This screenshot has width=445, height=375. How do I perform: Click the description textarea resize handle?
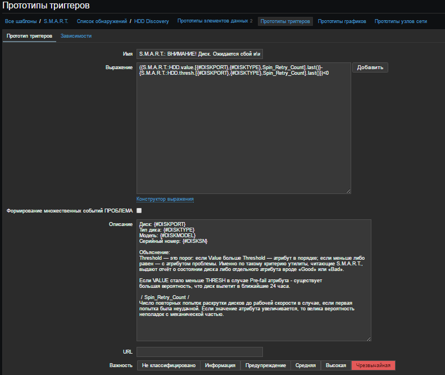pyautogui.click(x=369, y=338)
